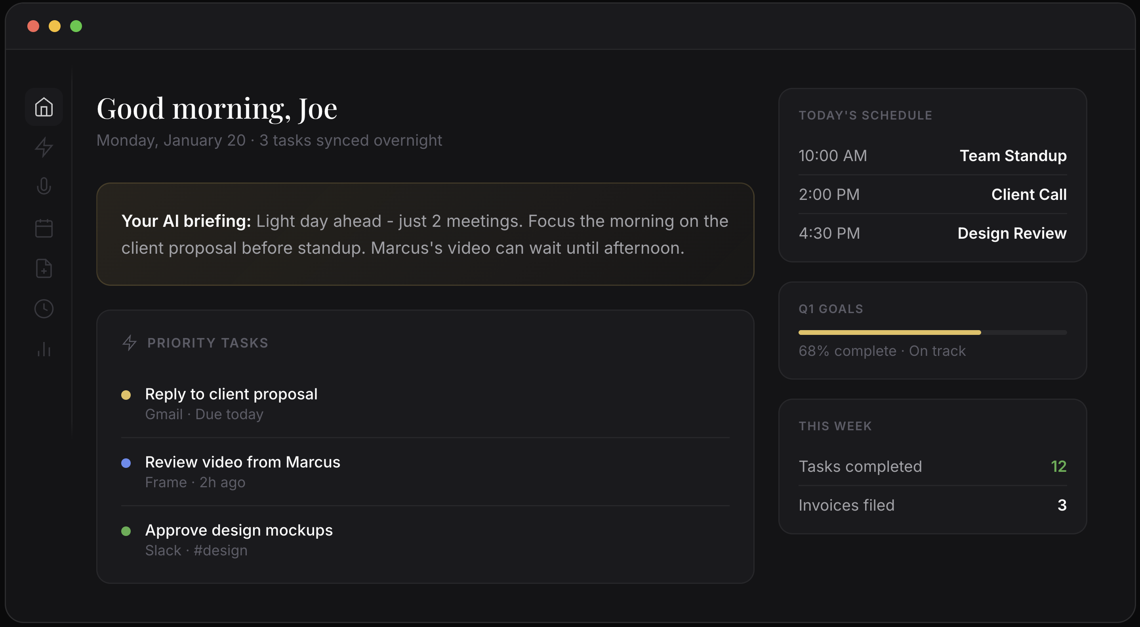Click the lightning icon beside Priority Tasks
The image size is (1140, 627).
(x=130, y=342)
